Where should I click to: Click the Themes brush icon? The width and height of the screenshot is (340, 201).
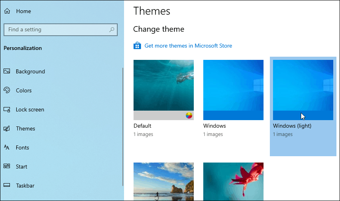(7, 128)
